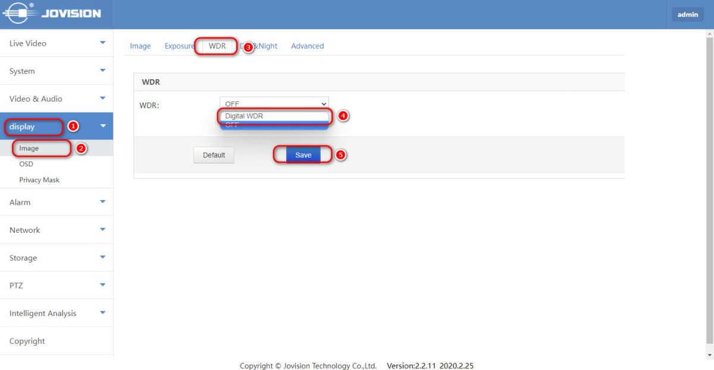Select Image under display menu
This screenshot has height=370, width=714.
pos(29,148)
